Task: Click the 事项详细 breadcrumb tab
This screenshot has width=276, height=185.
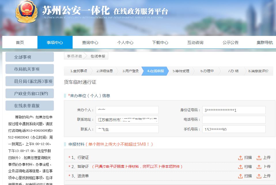Action: [x=74, y=56]
